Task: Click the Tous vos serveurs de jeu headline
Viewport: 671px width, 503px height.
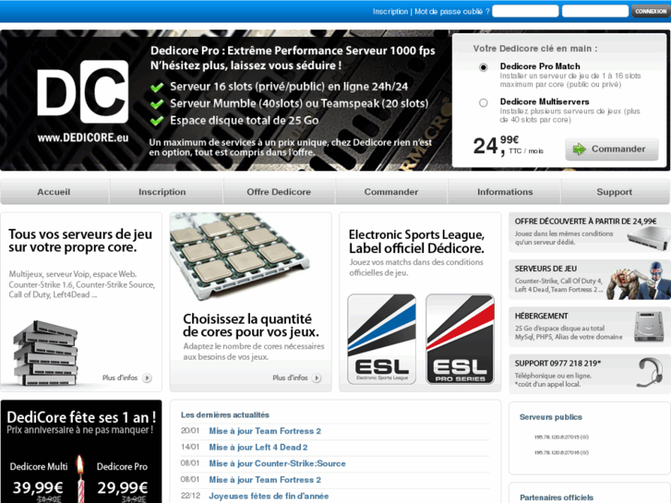Action: (80, 241)
